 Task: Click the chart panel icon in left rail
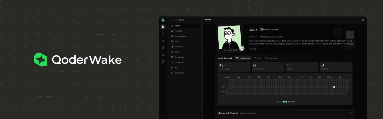pyautogui.click(x=163, y=48)
